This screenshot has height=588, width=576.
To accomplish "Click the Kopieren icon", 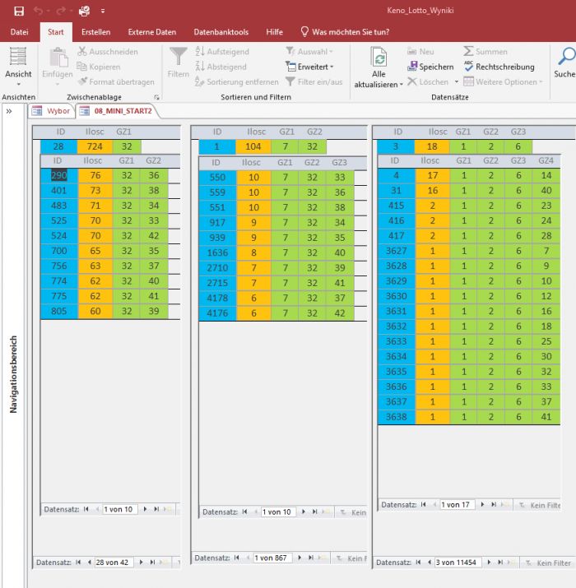I will [x=81, y=67].
